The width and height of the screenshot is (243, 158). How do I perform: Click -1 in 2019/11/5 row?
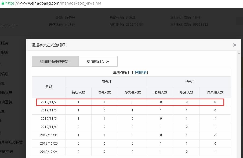click(x=215, y=119)
